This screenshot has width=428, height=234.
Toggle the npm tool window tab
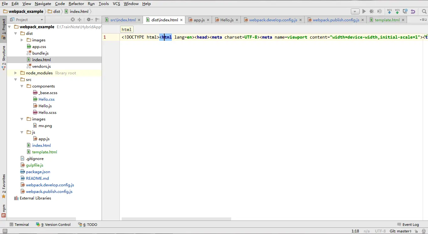[x=3, y=211]
